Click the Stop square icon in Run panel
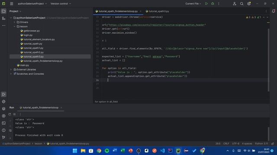This screenshot has width=277, height=155. (x=14, y=114)
